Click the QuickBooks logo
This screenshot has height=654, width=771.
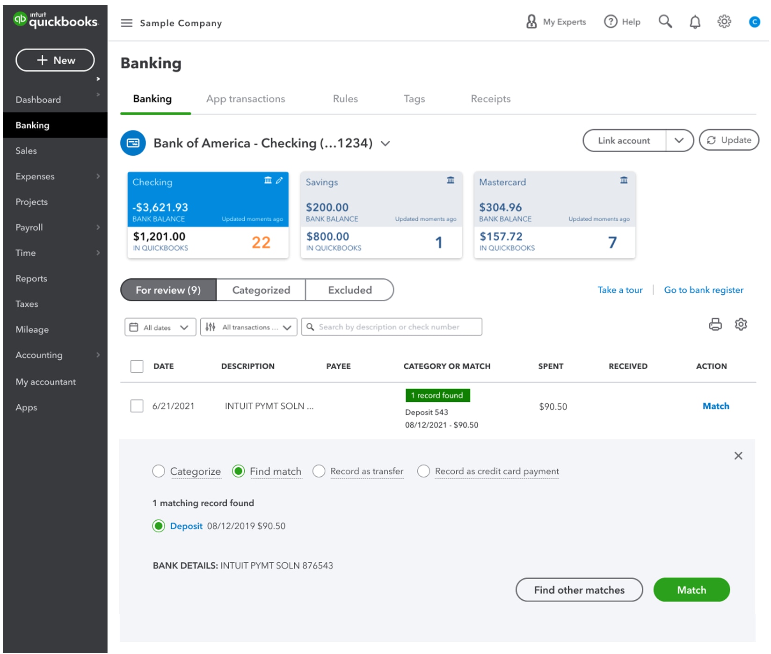[x=55, y=20]
